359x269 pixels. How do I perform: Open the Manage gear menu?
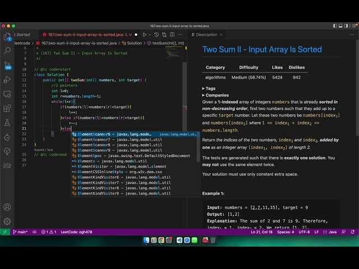(x=7, y=221)
